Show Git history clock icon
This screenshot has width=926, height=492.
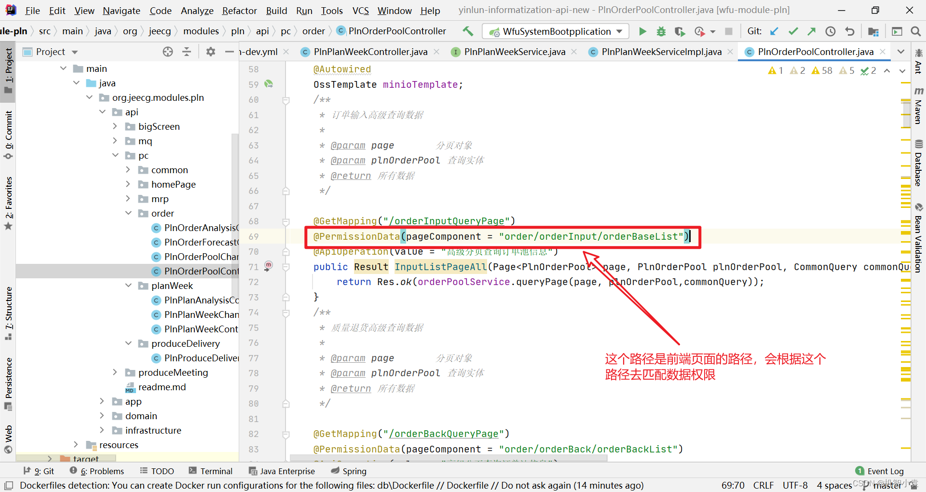pyautogui.click(x=831, y=31)
